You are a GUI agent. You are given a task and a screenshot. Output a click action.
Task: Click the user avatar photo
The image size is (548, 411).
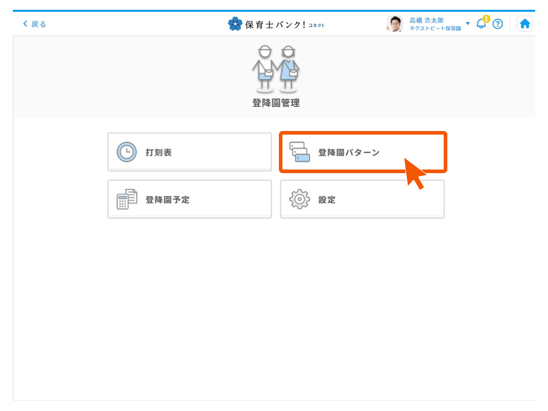pyautogui.click(x=394, y=24)
